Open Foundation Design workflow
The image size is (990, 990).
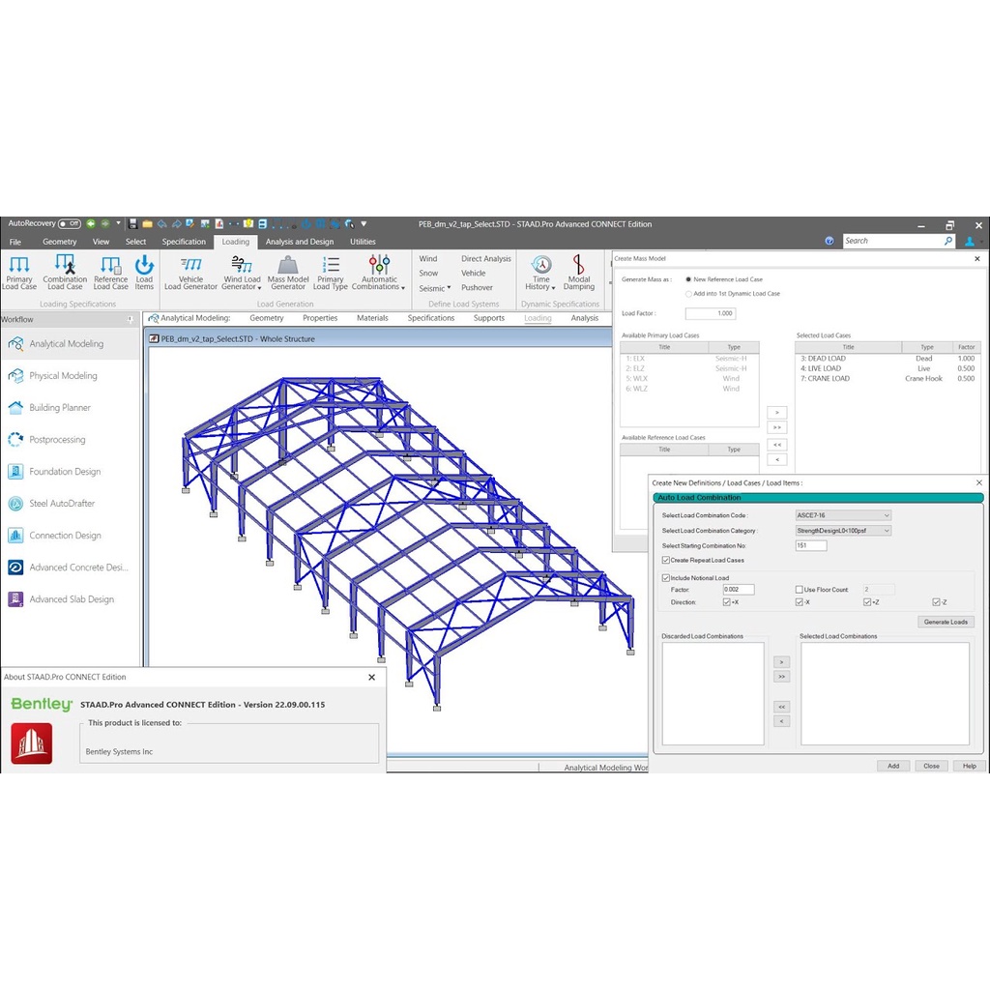point(65,471)
